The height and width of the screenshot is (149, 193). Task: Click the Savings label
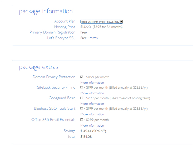pyautogui.click(x=70, y=131)
